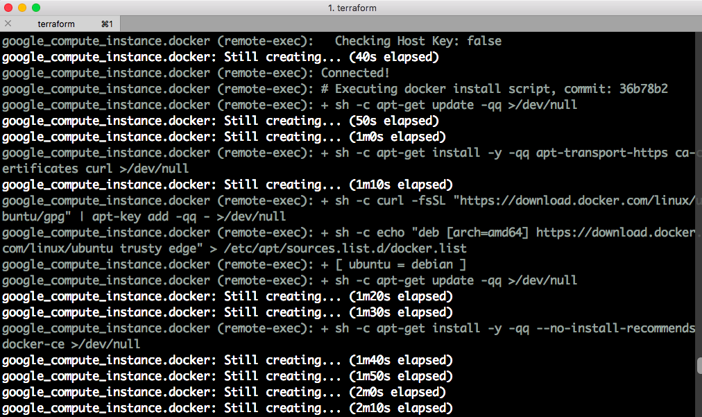The width and height of the screenshot is (702, 417).
Task: Click the 'Checking Host Key: false' line
Action: (x=252, y=41)
